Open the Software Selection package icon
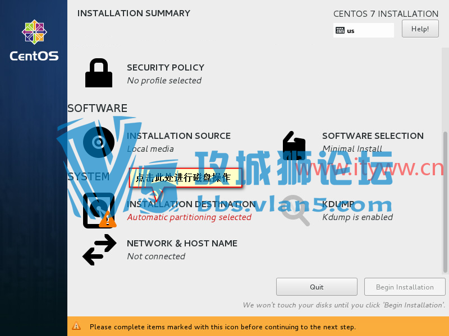 click(x=294, y=146)
